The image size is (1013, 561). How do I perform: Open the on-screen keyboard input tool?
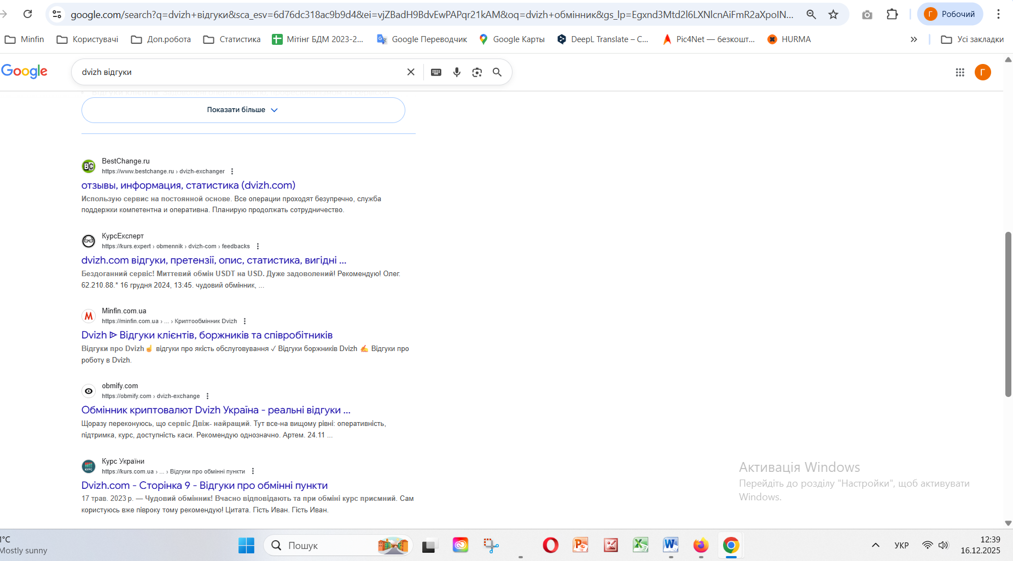[x=436, y=72]
